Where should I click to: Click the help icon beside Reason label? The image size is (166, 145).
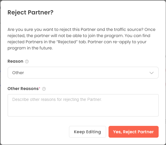27,61
